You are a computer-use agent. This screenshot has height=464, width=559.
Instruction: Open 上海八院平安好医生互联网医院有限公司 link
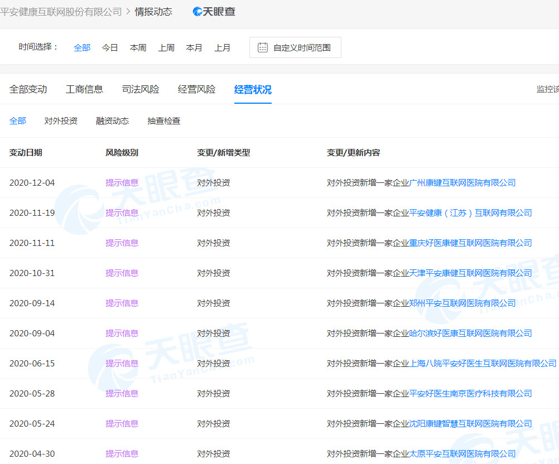coord(483,364)
